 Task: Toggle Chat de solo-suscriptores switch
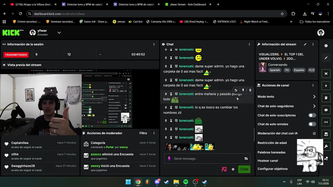pos(312,115)
